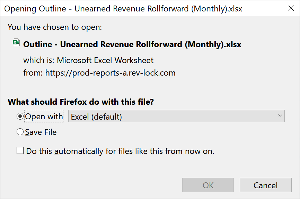This screenshot has width=300, height=199.
Task: Click the dropdown chevron arrow
Action: pos(280,115)
